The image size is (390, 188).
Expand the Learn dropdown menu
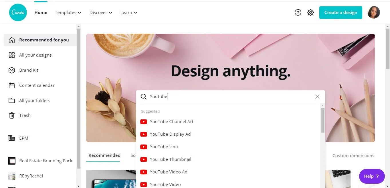tap(129, 13)
